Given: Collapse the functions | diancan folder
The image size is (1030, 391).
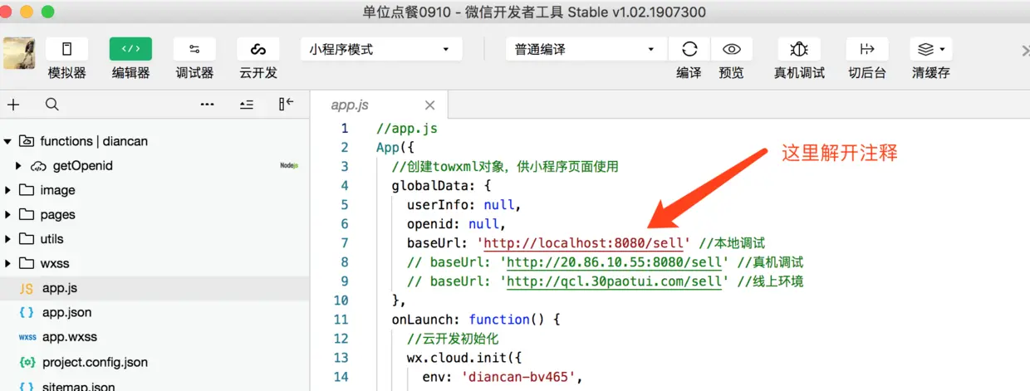Looking at the screenshot, I should click(x=7, y=141).
